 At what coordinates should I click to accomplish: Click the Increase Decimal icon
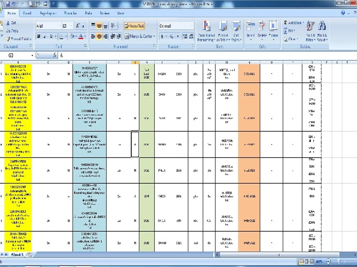[x=185, y=36]
